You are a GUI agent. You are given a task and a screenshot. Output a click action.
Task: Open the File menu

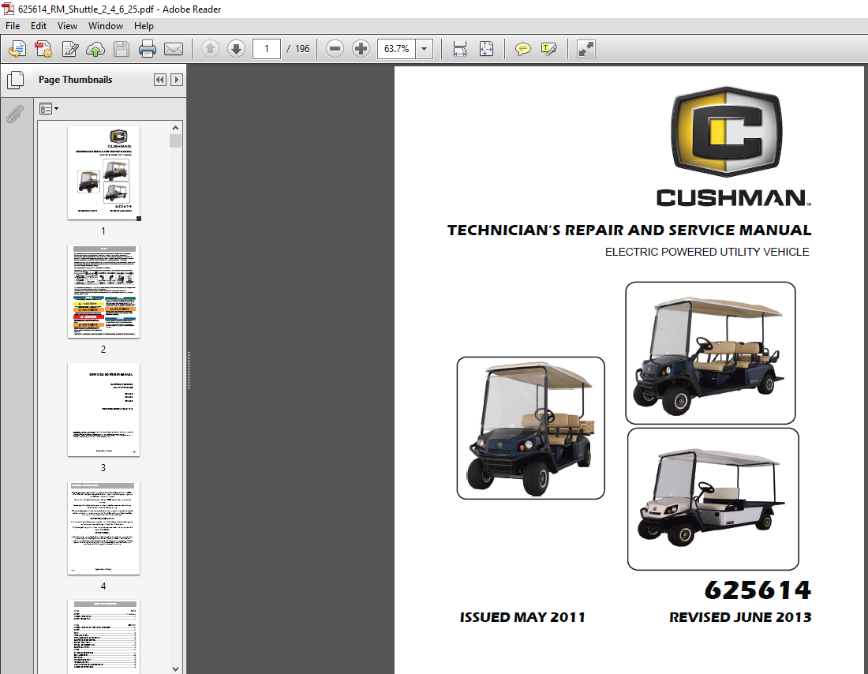point(13,26)
